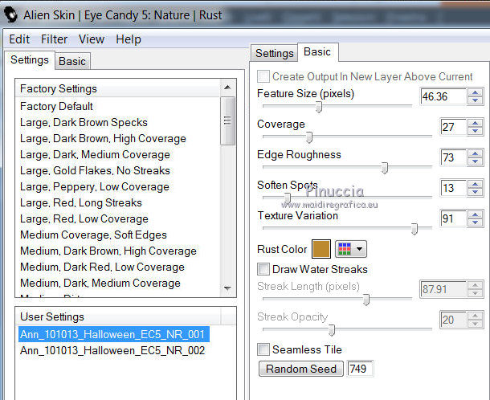490x400 pixels.
Task: Click the Alien Skin title bar icon
Action: (11, 14)
